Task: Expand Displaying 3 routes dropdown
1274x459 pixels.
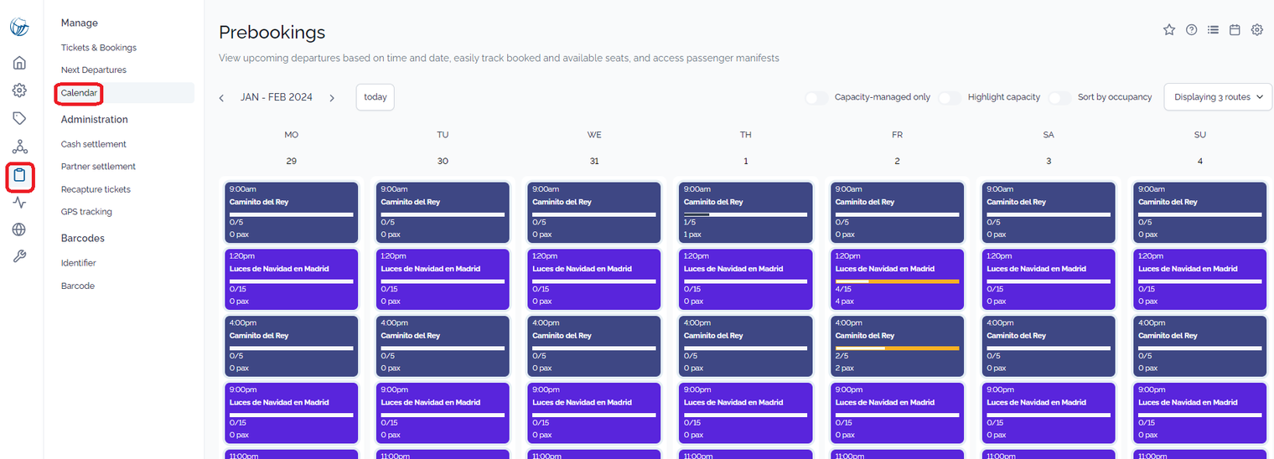Action: (1218, 97)
